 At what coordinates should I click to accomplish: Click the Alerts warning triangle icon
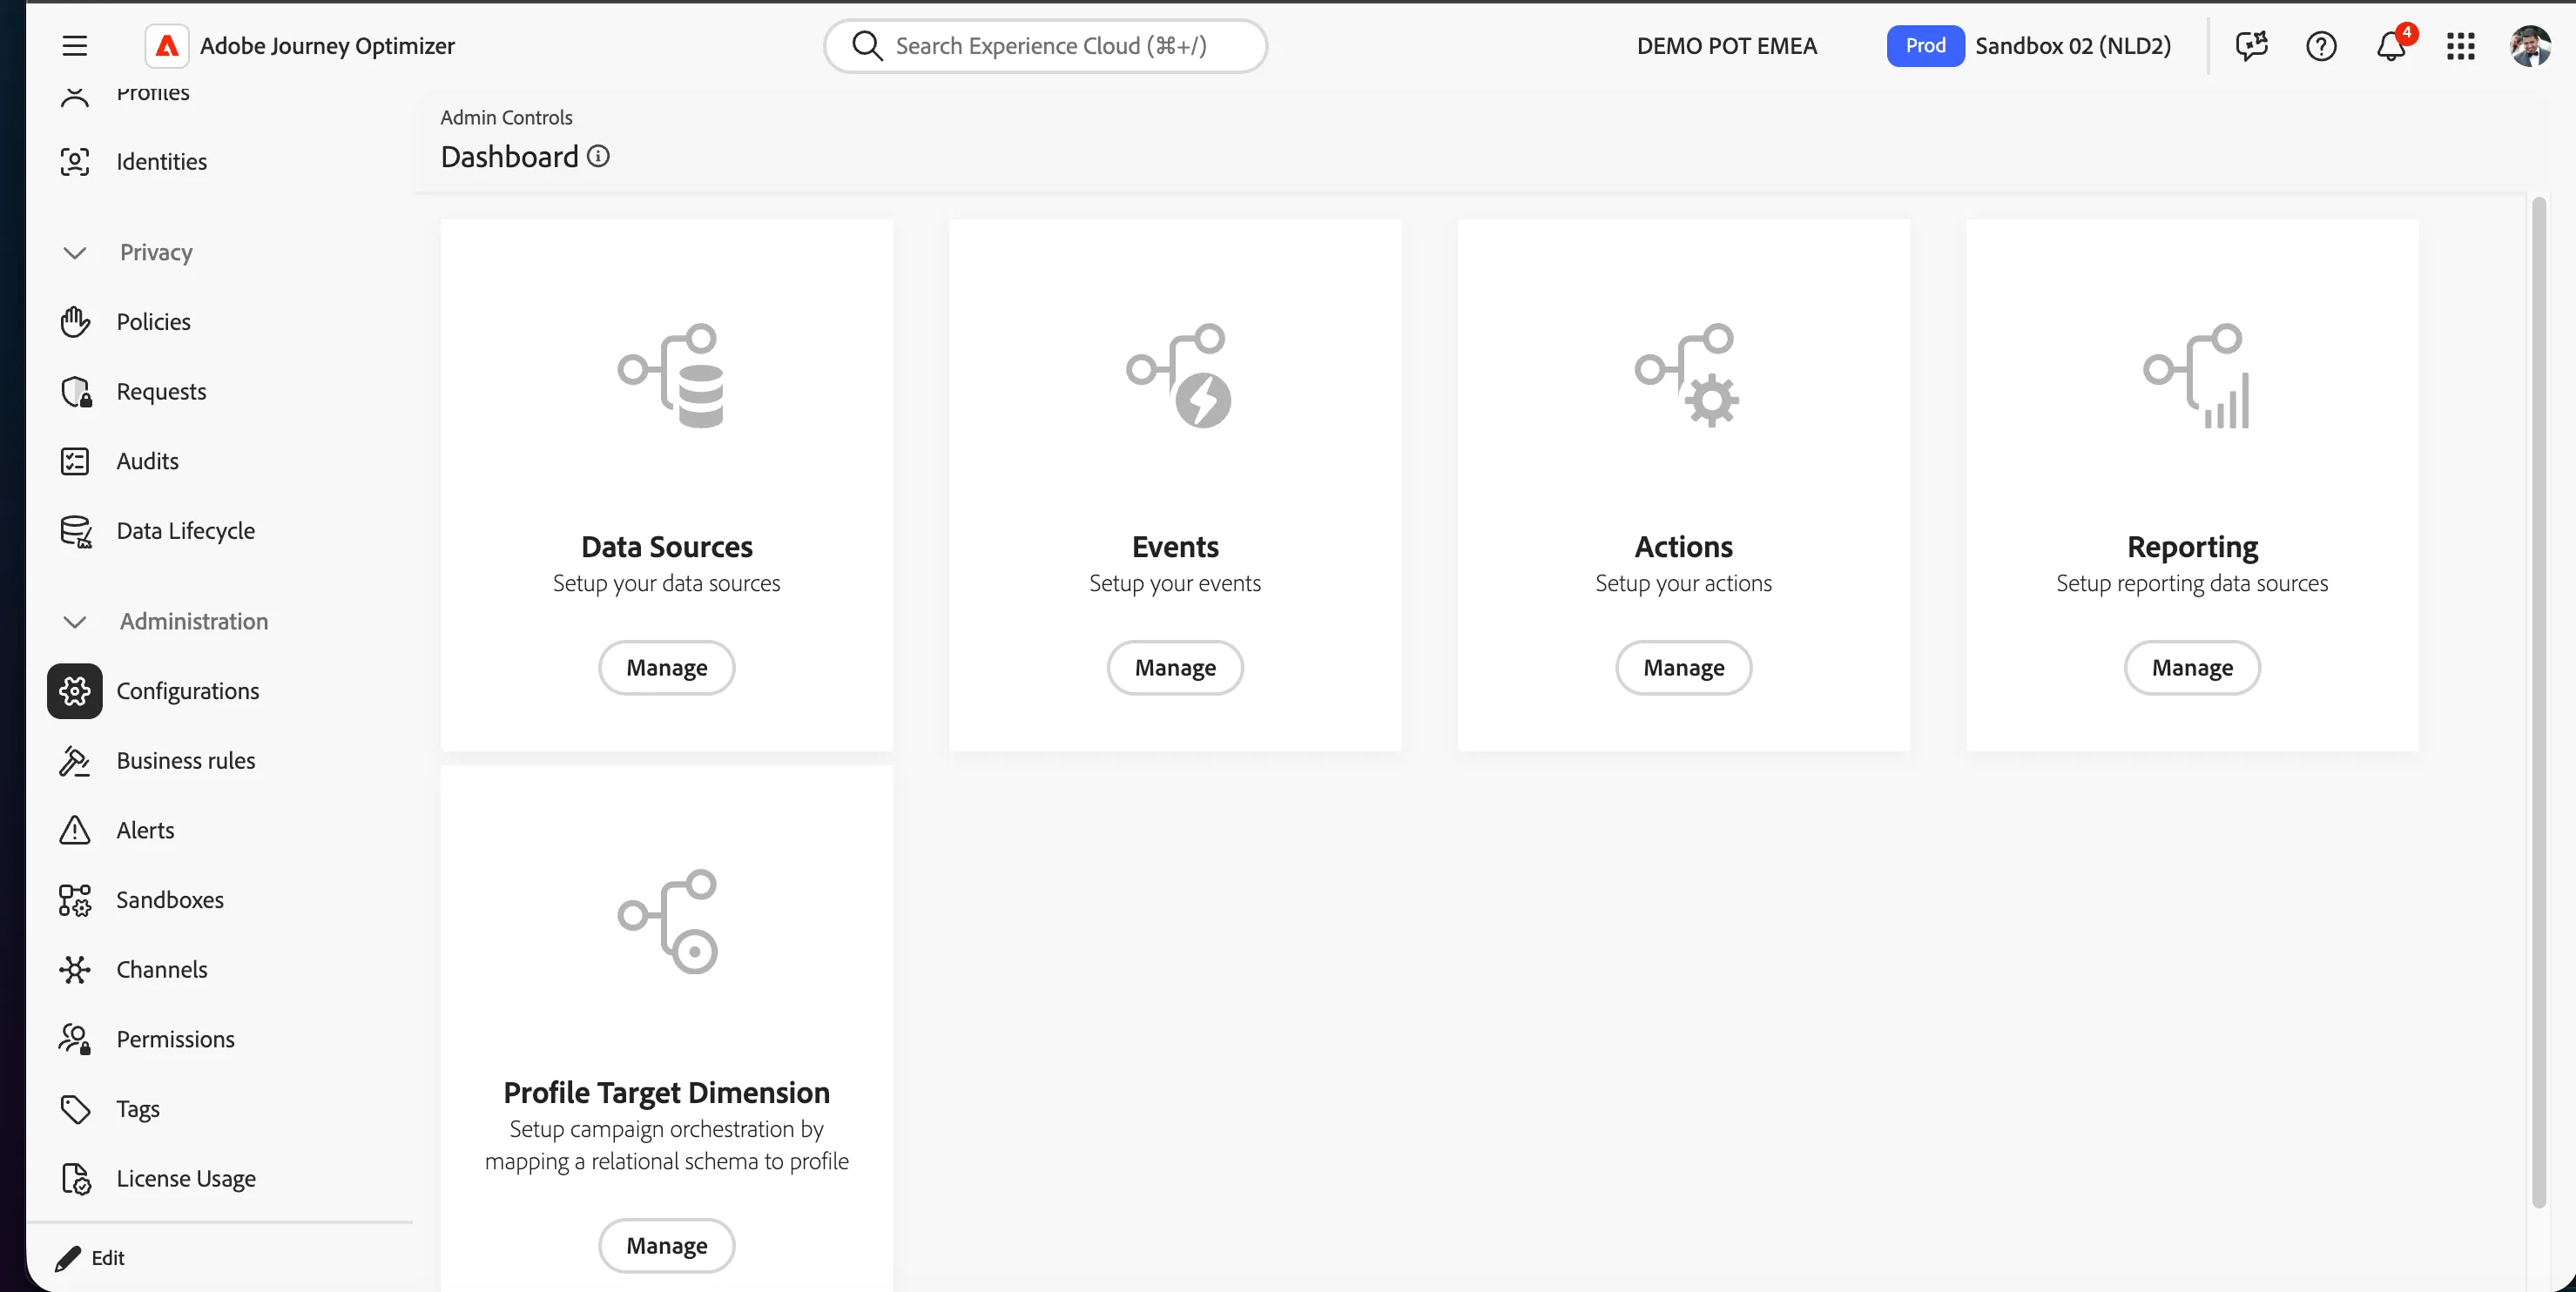pyautogui.click(x=75, y=830)
